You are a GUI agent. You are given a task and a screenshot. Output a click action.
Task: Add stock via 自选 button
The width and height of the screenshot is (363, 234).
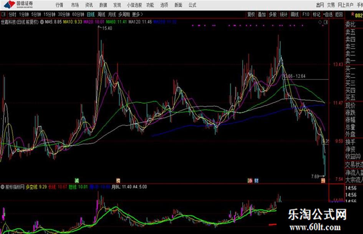tap(328, 14)
